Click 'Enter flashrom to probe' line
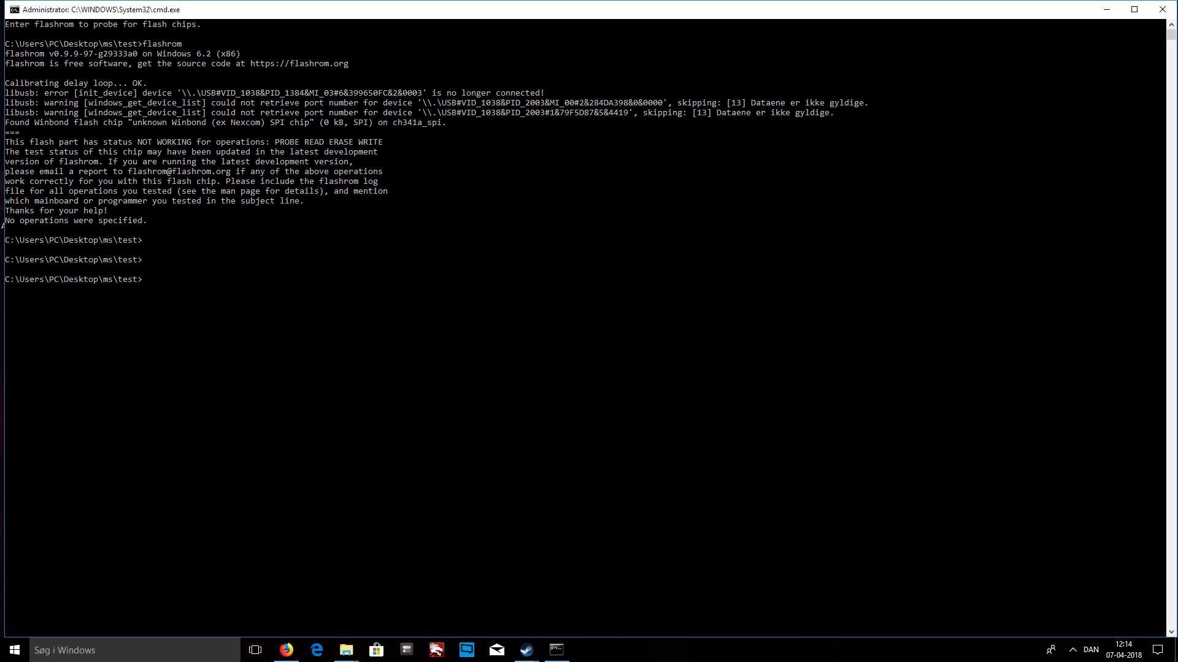 pos(103,25)
